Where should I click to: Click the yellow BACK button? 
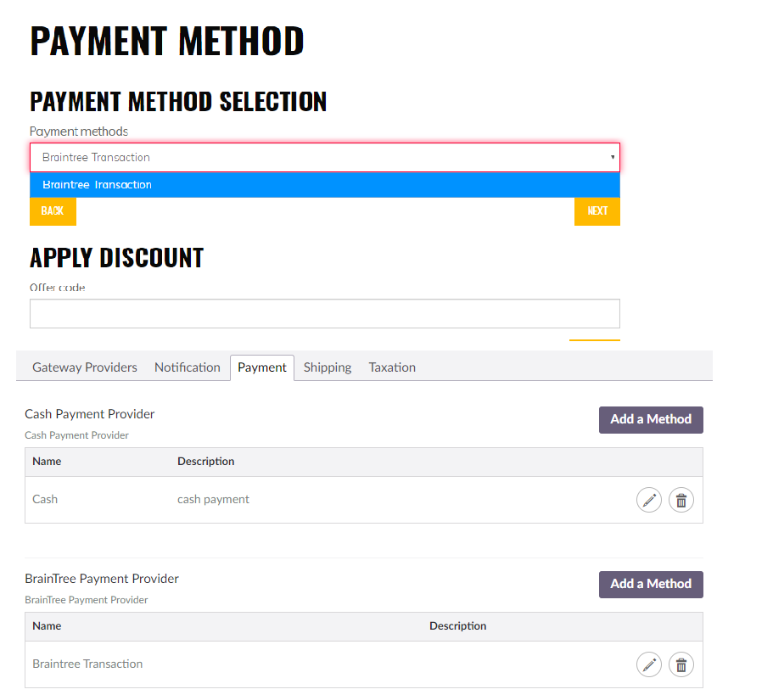click(53, 211)
